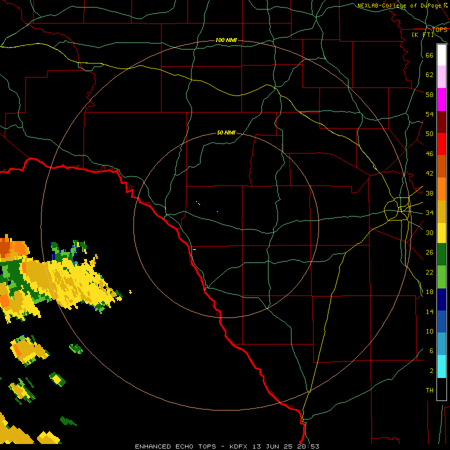Click the 58 label on the scale
450x450 pixels.
point(429,94)
